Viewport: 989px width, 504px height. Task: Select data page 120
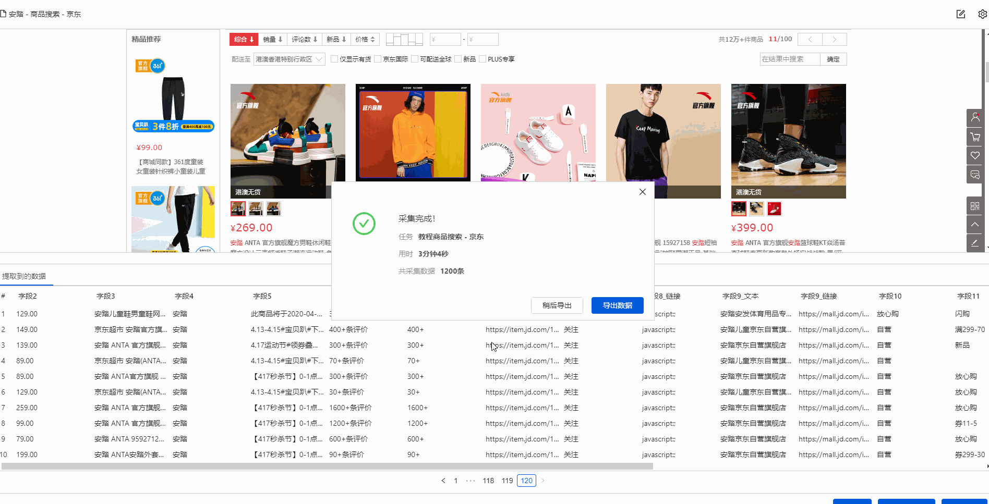click(526, 481)
